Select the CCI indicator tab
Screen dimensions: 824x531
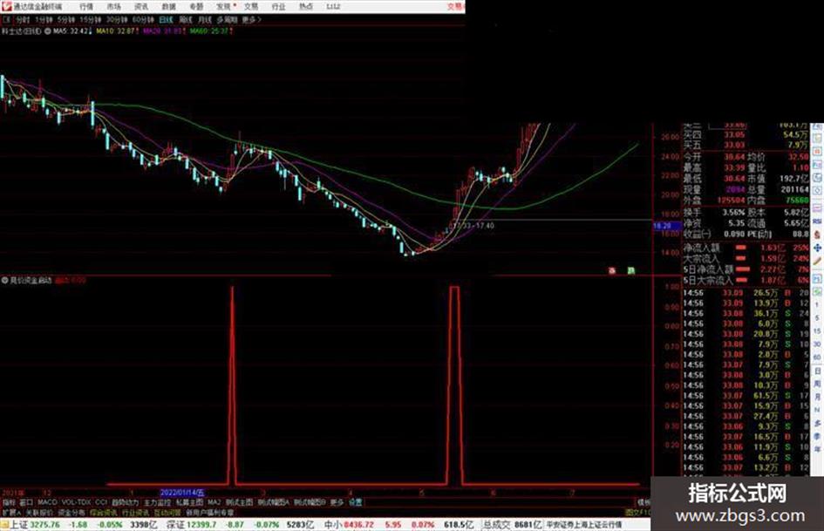[x=101, y=502]
